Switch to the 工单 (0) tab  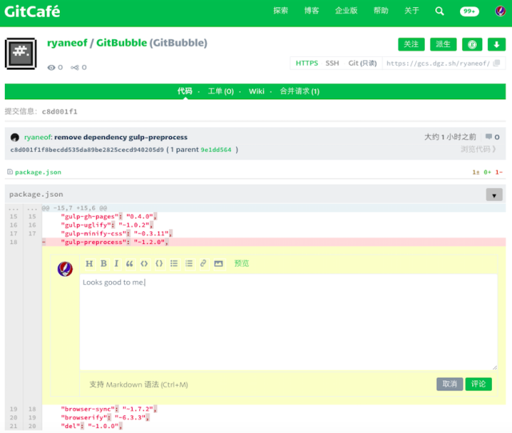point(221,91)
